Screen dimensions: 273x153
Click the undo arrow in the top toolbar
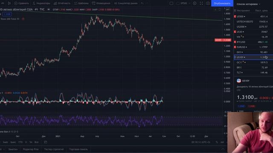142,3
